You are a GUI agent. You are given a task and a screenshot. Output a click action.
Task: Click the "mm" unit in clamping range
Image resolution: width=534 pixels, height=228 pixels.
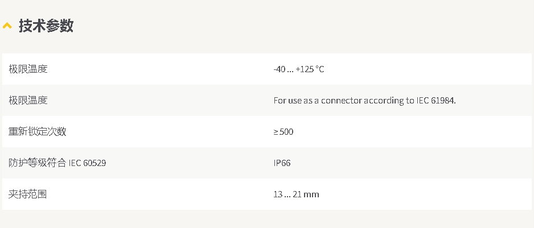311,194
